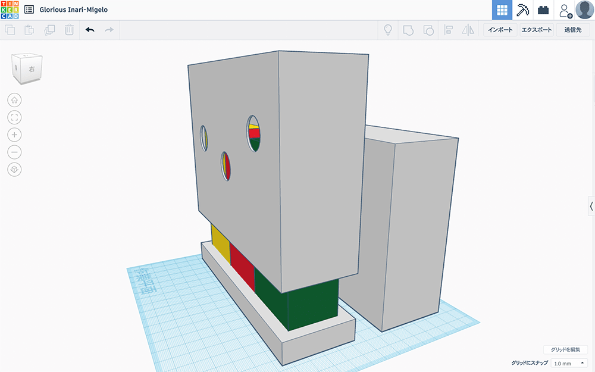The image size is (595, 372).
Task: Open the user profile avatar menu
Action: (x=584, y=10)
